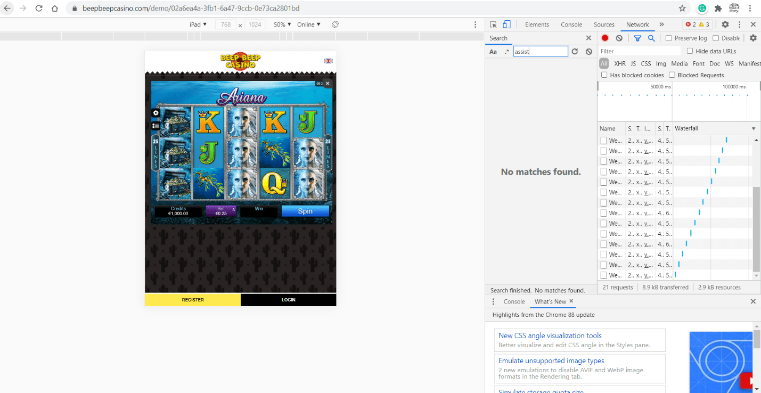This screenshot has width=761, height=393.
Task: Open the iPad device dropdown
Action: (198, 24)
